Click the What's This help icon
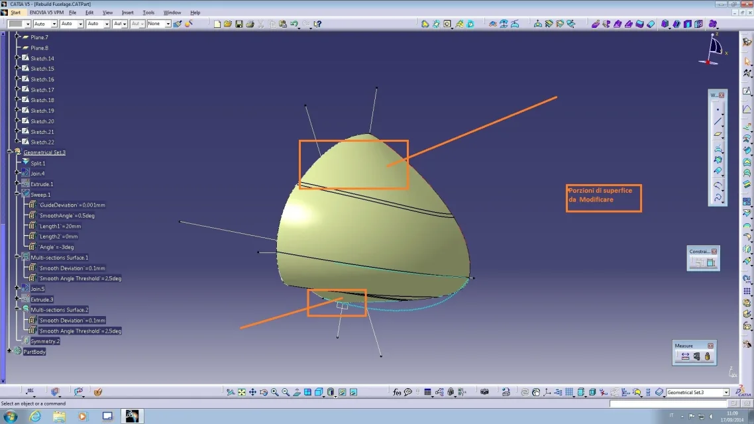The width and height of the screenshot is (754, 424). pos(317,24)
